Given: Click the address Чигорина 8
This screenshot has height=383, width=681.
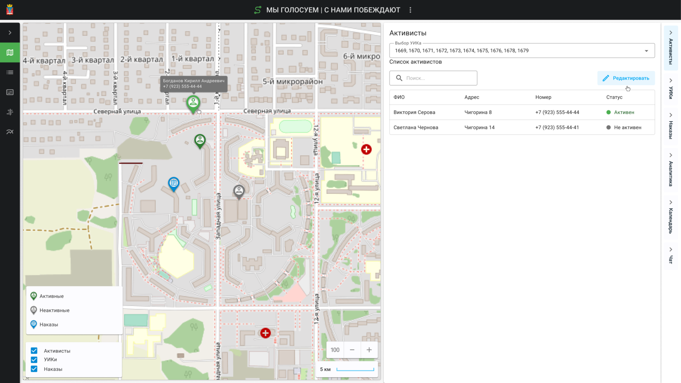Looking at the screenshot, I should [x=478, y=112].
